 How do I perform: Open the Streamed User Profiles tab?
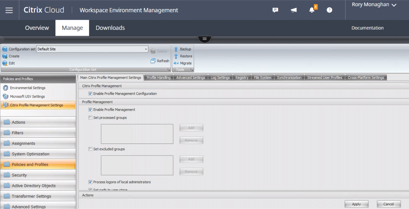click(325, 78)
